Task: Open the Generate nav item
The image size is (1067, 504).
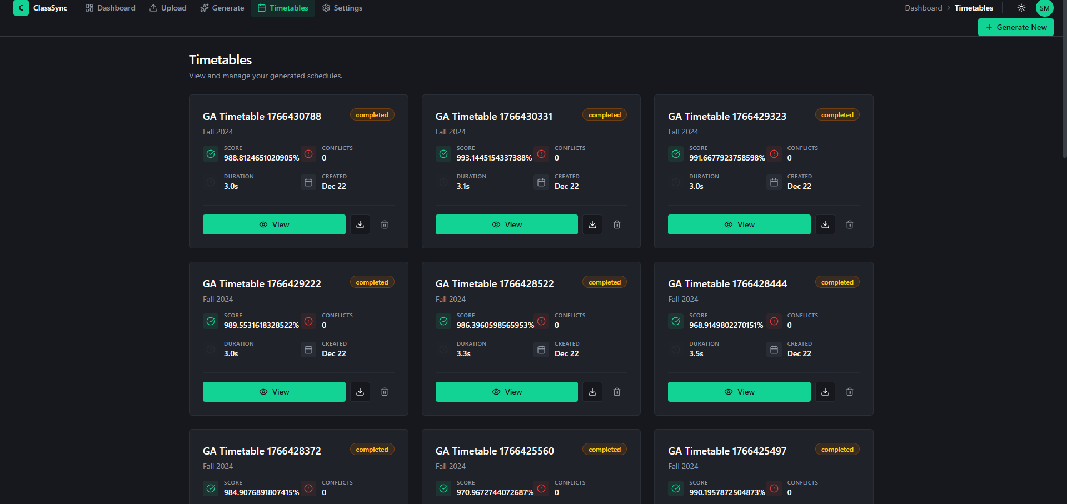Action: (x=222, y=8)
